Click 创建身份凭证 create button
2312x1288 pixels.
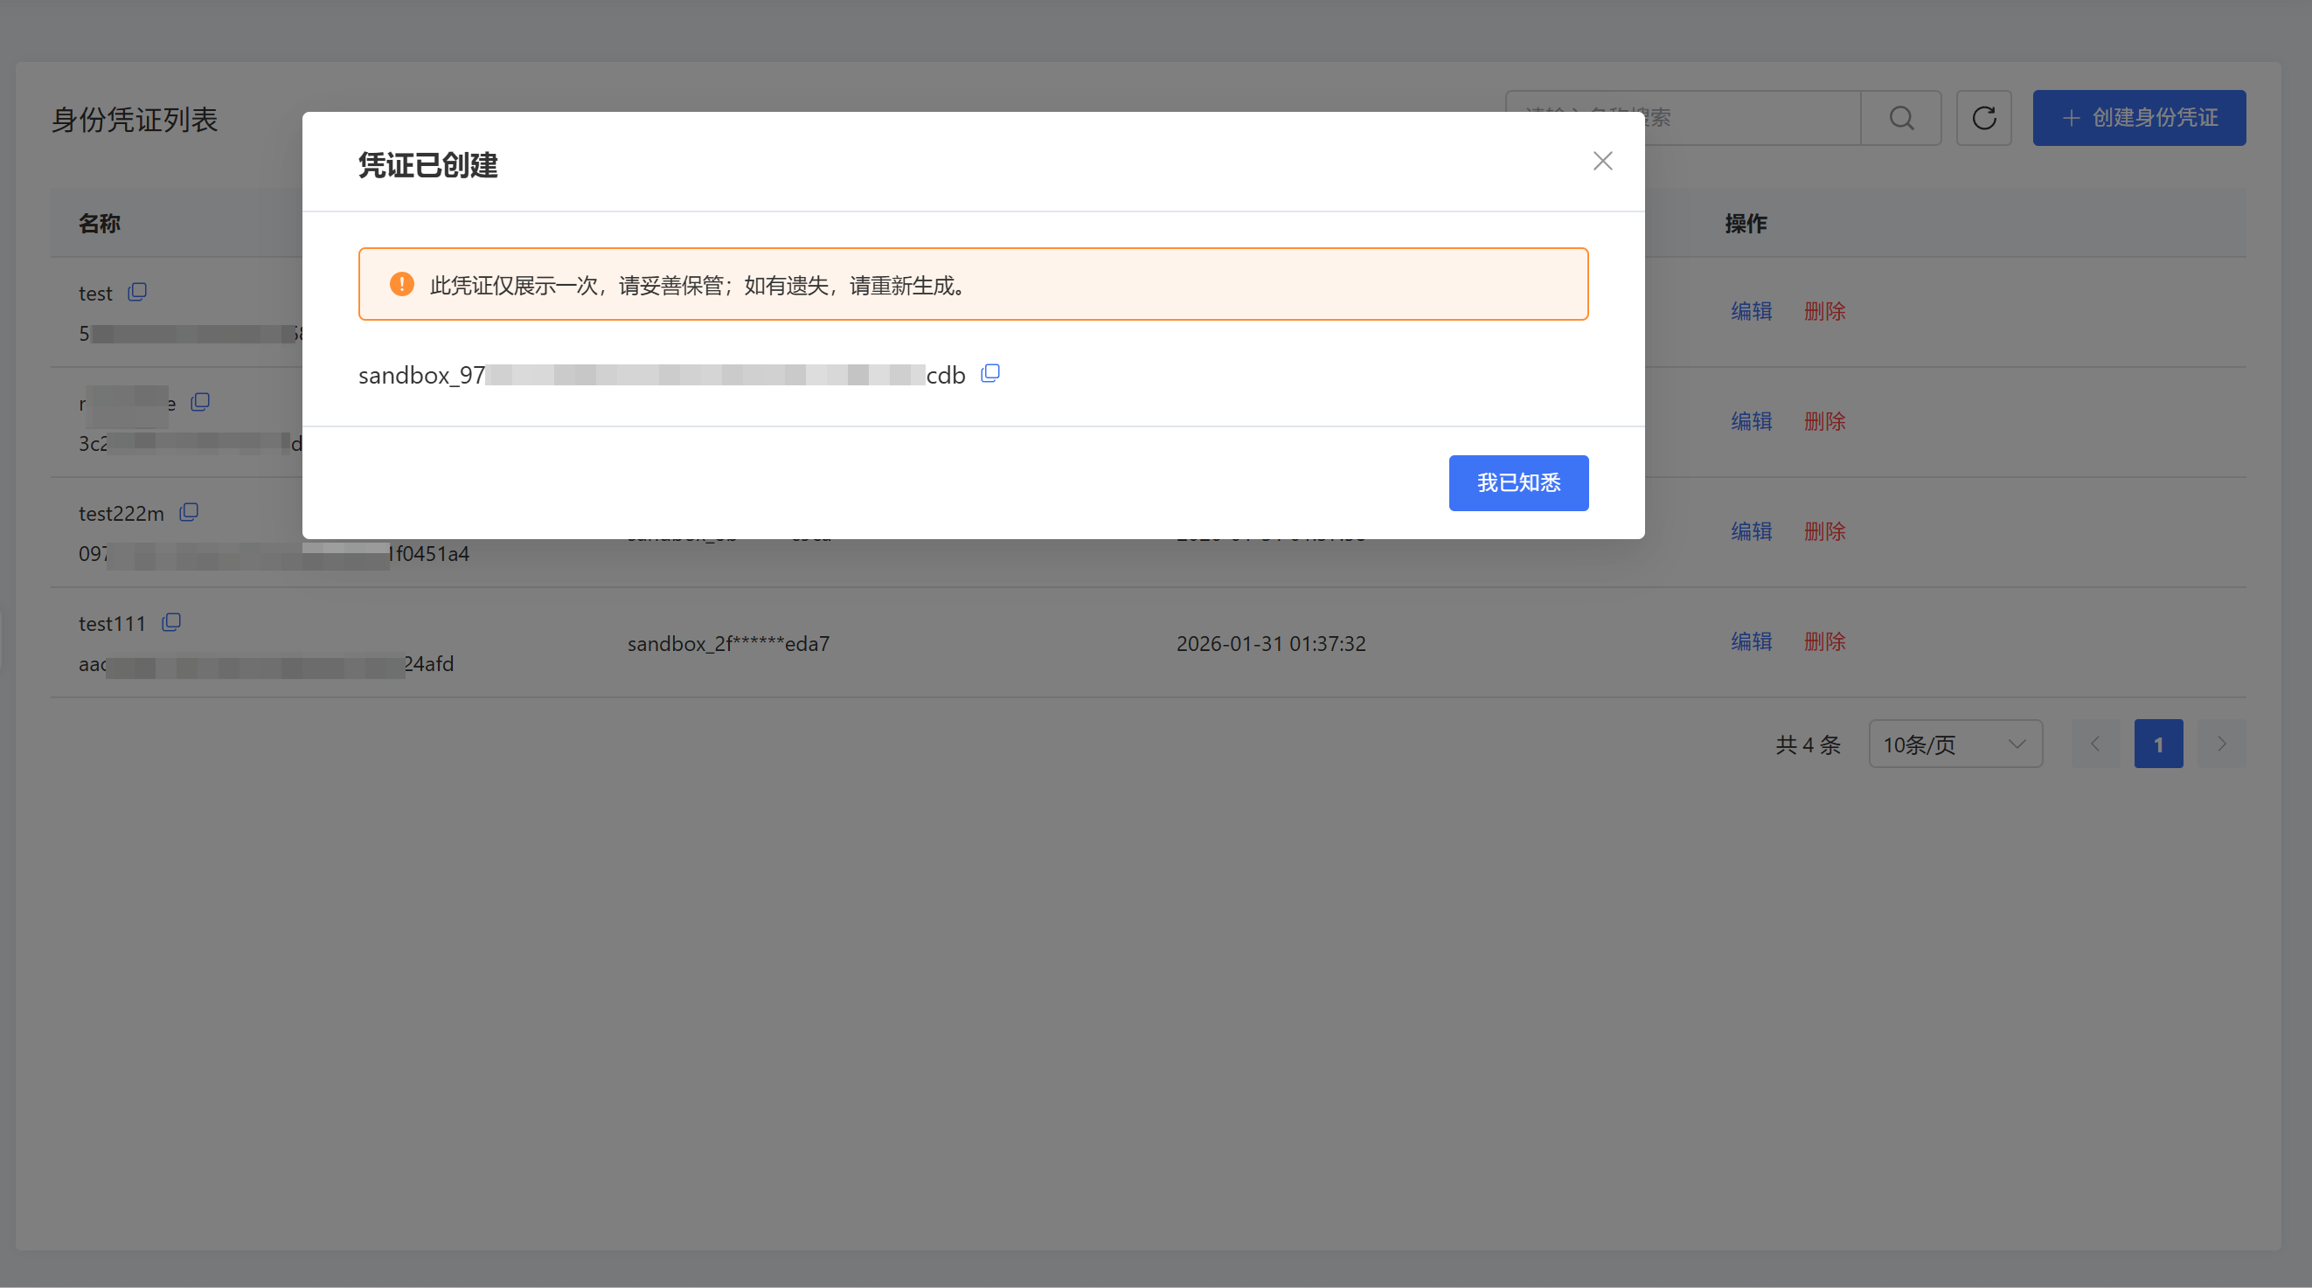tap(2139, 117)
